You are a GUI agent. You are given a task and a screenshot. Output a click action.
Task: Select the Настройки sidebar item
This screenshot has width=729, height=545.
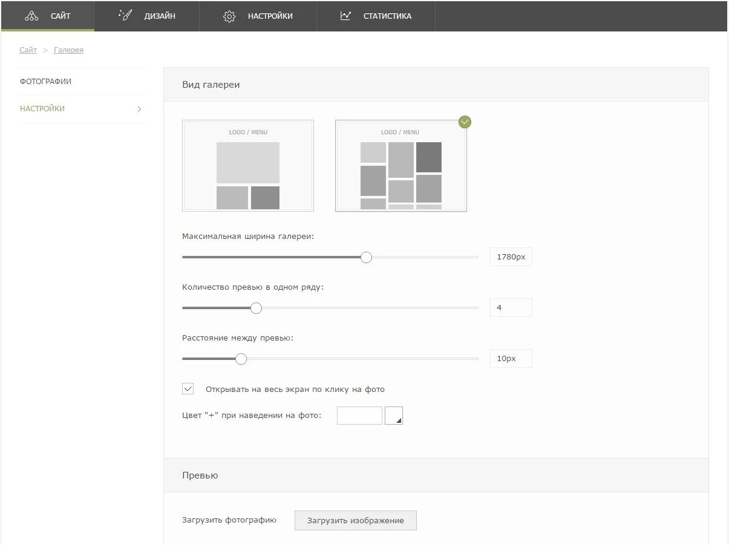point(83,109)
